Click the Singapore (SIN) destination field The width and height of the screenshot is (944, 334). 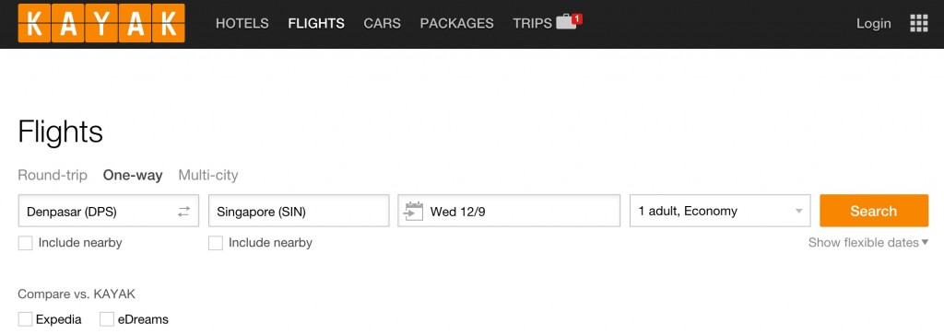(299, 211)
